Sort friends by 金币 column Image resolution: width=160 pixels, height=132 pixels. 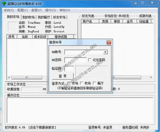130,21
